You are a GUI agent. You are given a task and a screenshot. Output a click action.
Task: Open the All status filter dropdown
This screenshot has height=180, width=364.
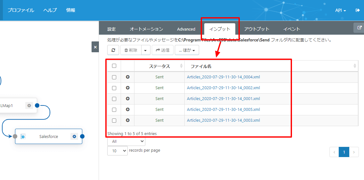tap(126, 141)
